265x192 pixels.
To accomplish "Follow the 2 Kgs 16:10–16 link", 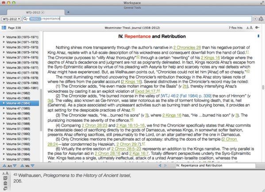I will point(131,125).
